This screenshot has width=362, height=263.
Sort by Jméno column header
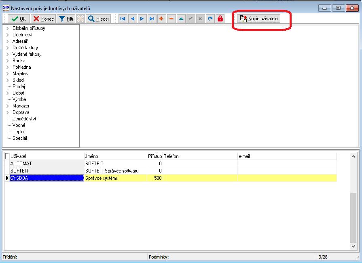click(116, 156)
